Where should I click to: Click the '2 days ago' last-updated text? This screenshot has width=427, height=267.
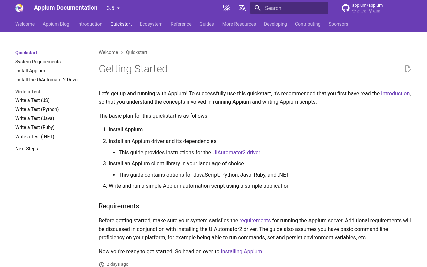click(x=117, y=264)
